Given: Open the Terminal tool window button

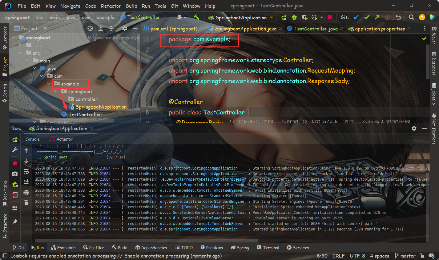Looking at the screenshot, I should coord(268,247).
